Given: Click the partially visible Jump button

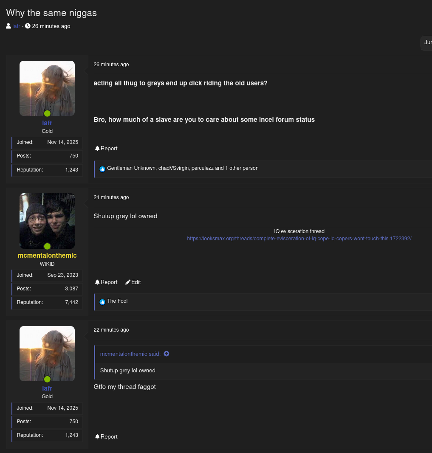Looking at the screenshot, I should pyautogui.click(x=427, y=42).
